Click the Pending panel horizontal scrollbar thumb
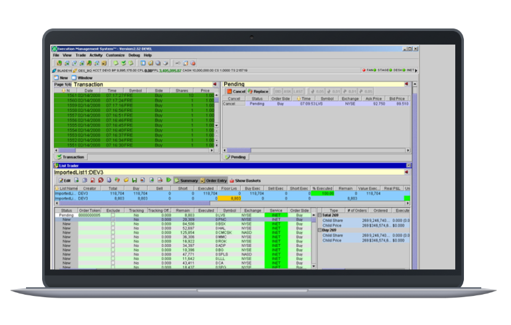 (239, 150)
